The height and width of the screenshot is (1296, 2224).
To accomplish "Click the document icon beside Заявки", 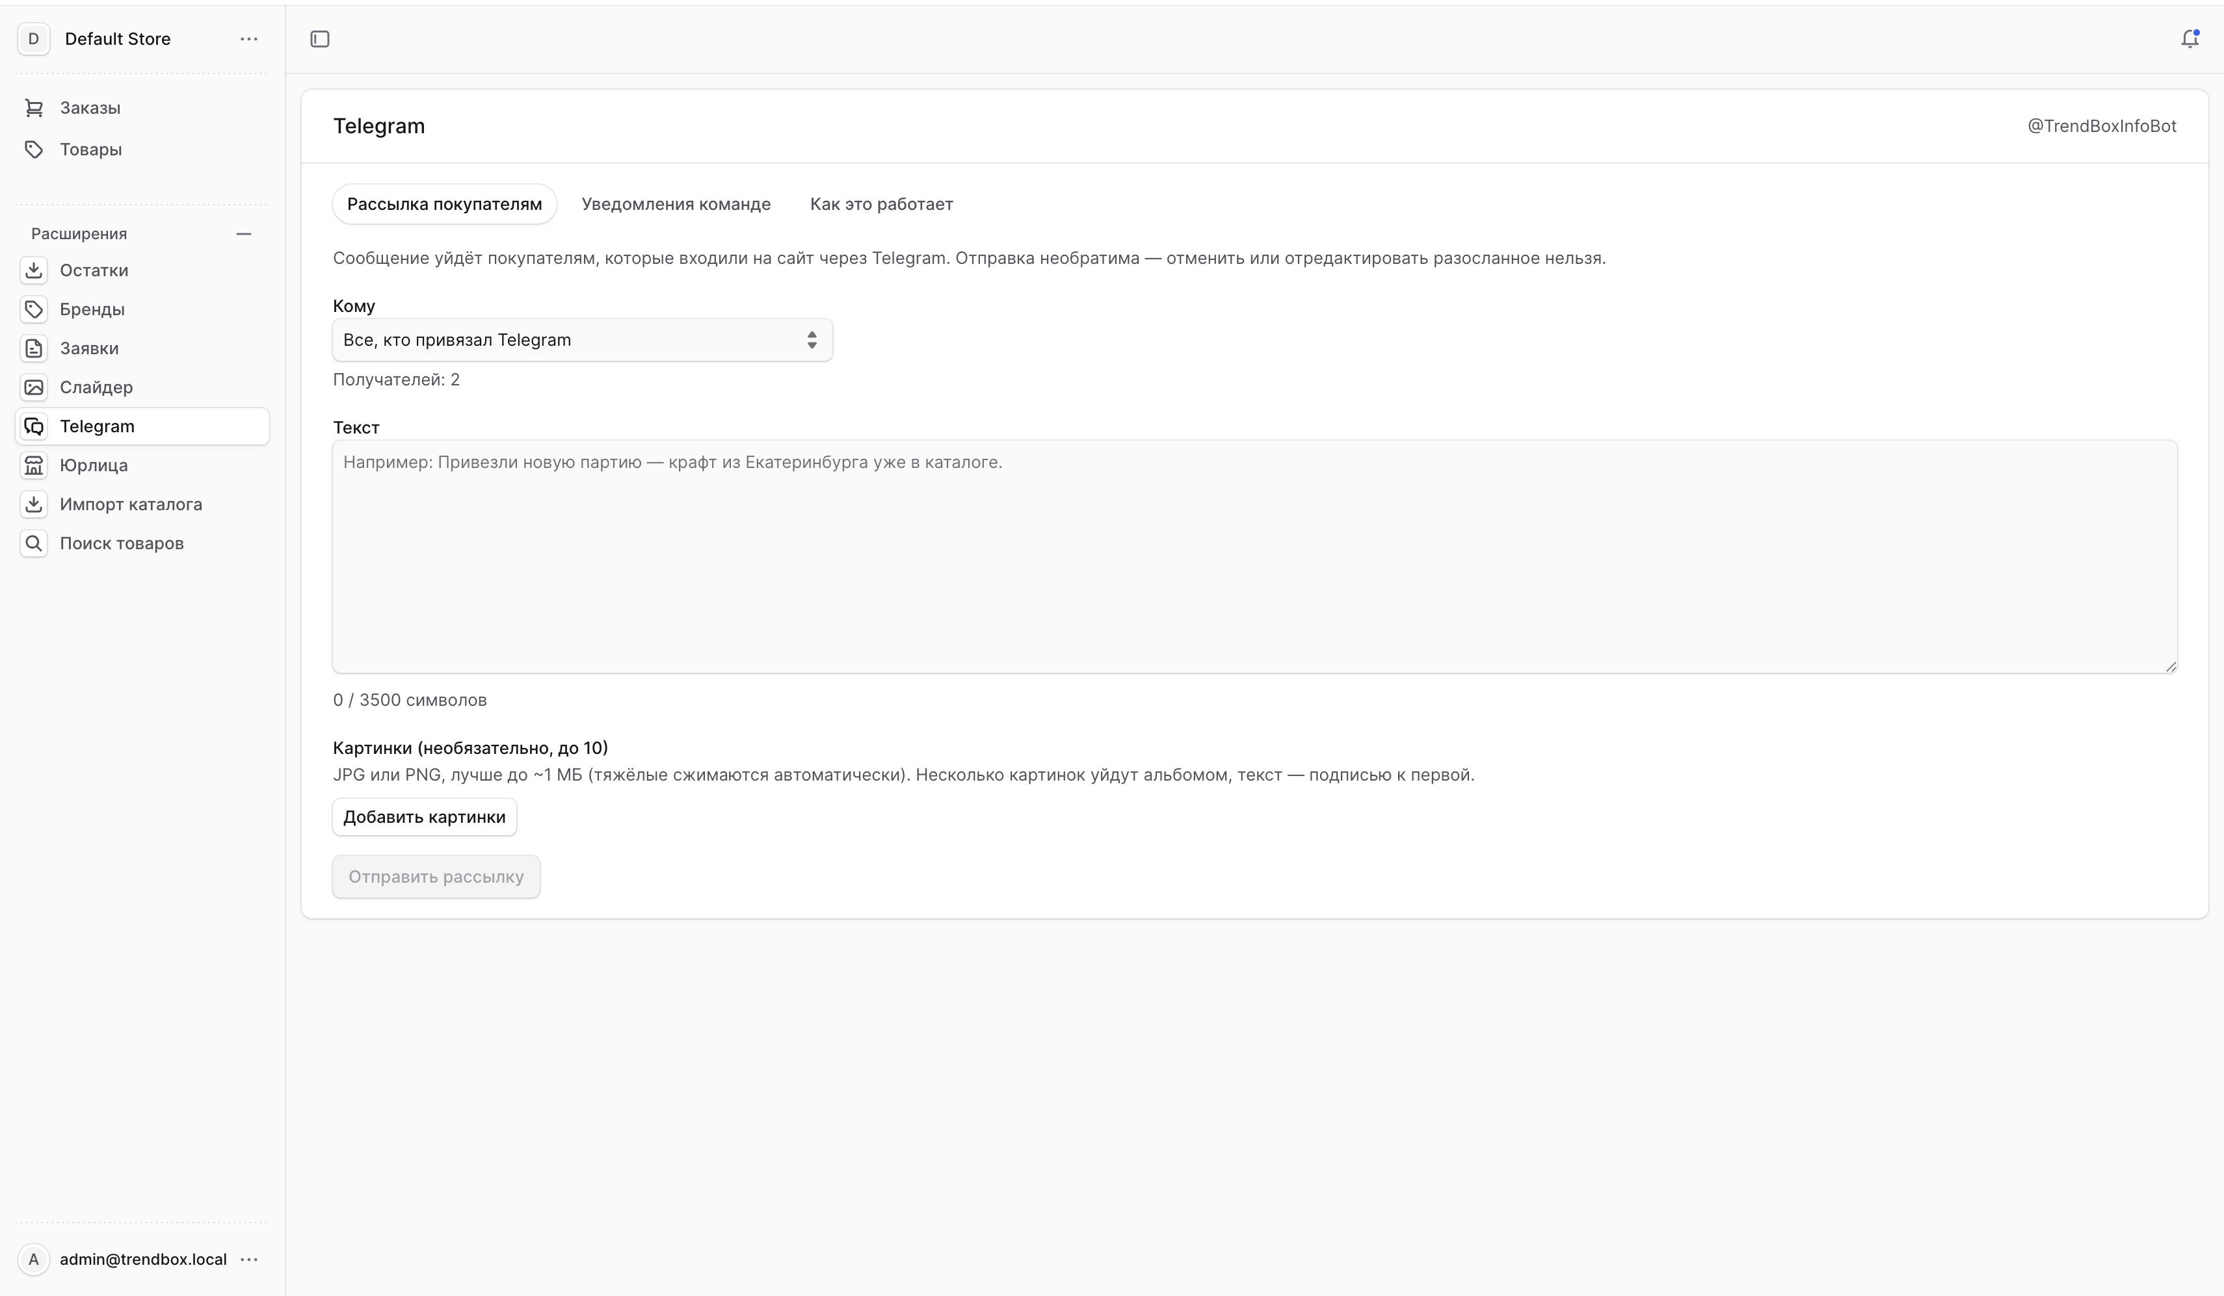I will pyautogui.click(x=34, y=348).
